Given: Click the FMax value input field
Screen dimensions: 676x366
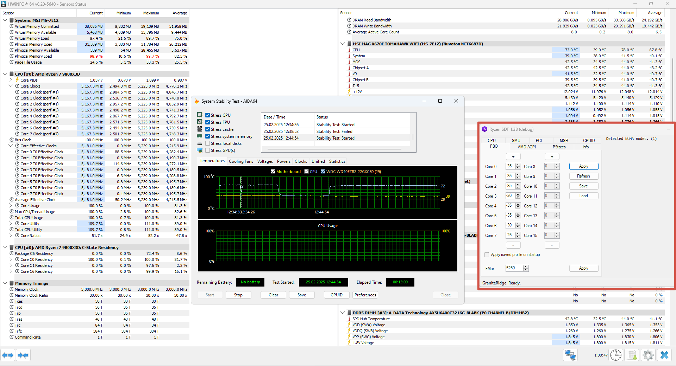Looking at the screenshot, I should pyautogui.click(x=514, y=268).
